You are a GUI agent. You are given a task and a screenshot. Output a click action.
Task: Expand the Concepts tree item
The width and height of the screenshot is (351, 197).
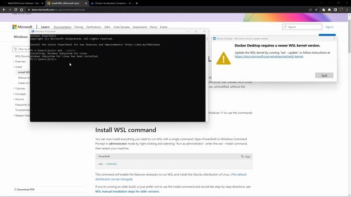pyautogui.click(x=20, y=94)
